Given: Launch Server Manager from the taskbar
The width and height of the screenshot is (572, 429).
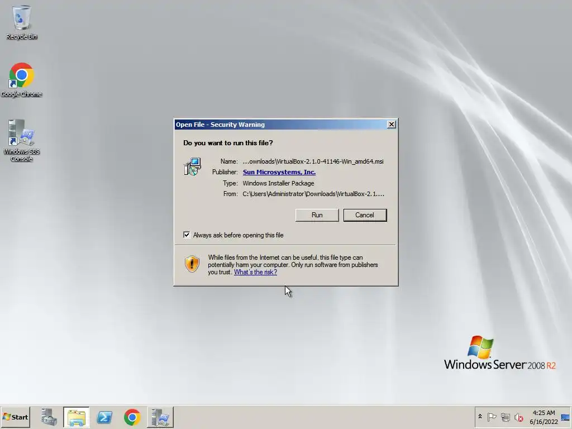Looking at the screenshot, I should [49, 417].
